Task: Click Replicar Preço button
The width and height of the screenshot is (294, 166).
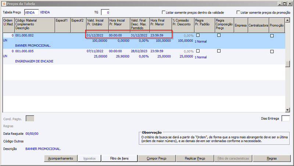Action: coord(195,158)
